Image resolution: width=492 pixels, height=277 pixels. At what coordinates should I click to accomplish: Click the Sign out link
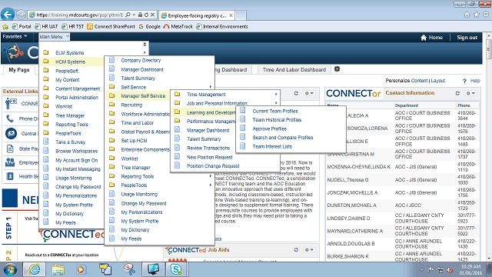467,38
